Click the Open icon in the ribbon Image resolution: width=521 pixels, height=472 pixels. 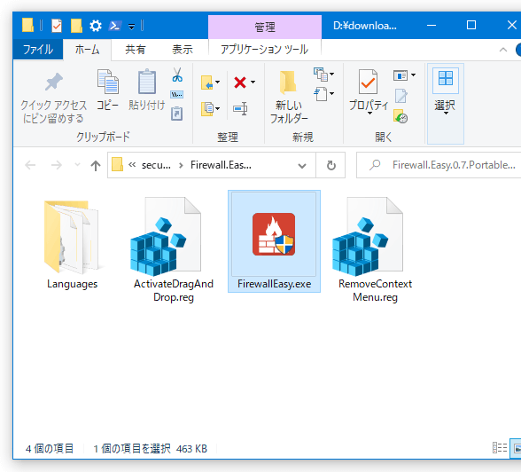(400, 75)
